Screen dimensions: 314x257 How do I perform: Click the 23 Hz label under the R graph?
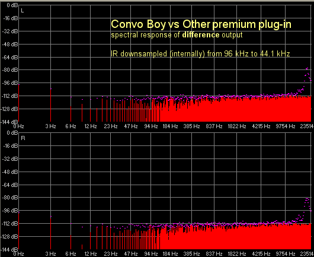111,254
